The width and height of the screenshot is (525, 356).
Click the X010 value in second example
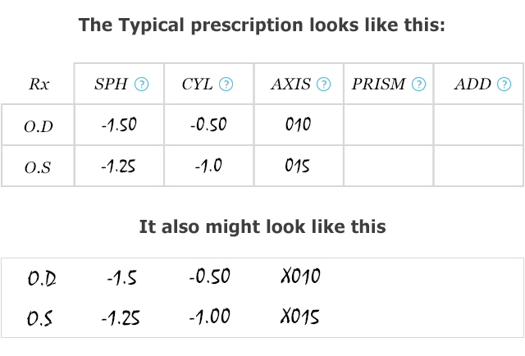(301, 276)
